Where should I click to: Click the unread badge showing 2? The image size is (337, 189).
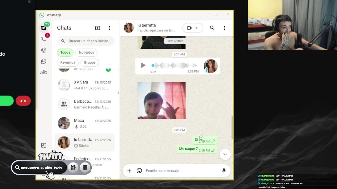click(x=108, y=70)
